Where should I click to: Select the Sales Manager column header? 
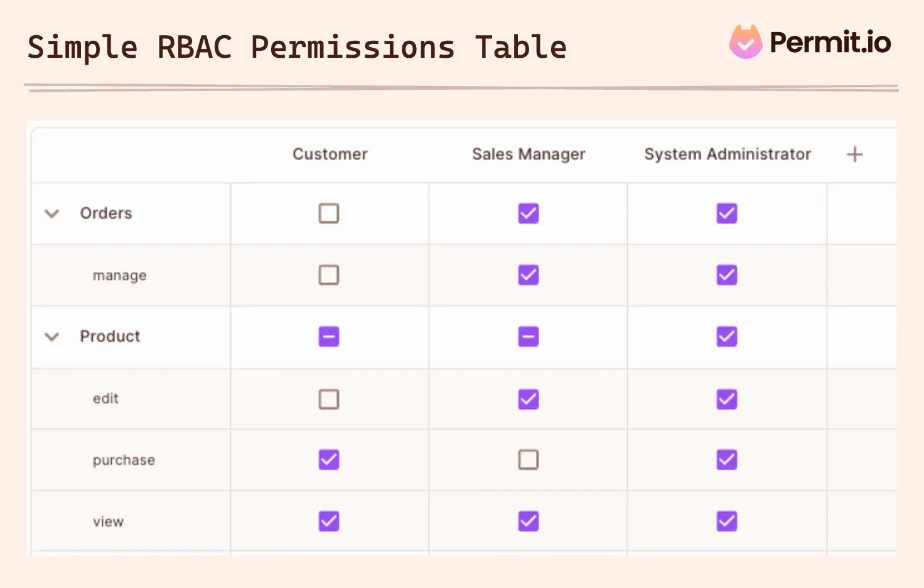click(528, 154)
